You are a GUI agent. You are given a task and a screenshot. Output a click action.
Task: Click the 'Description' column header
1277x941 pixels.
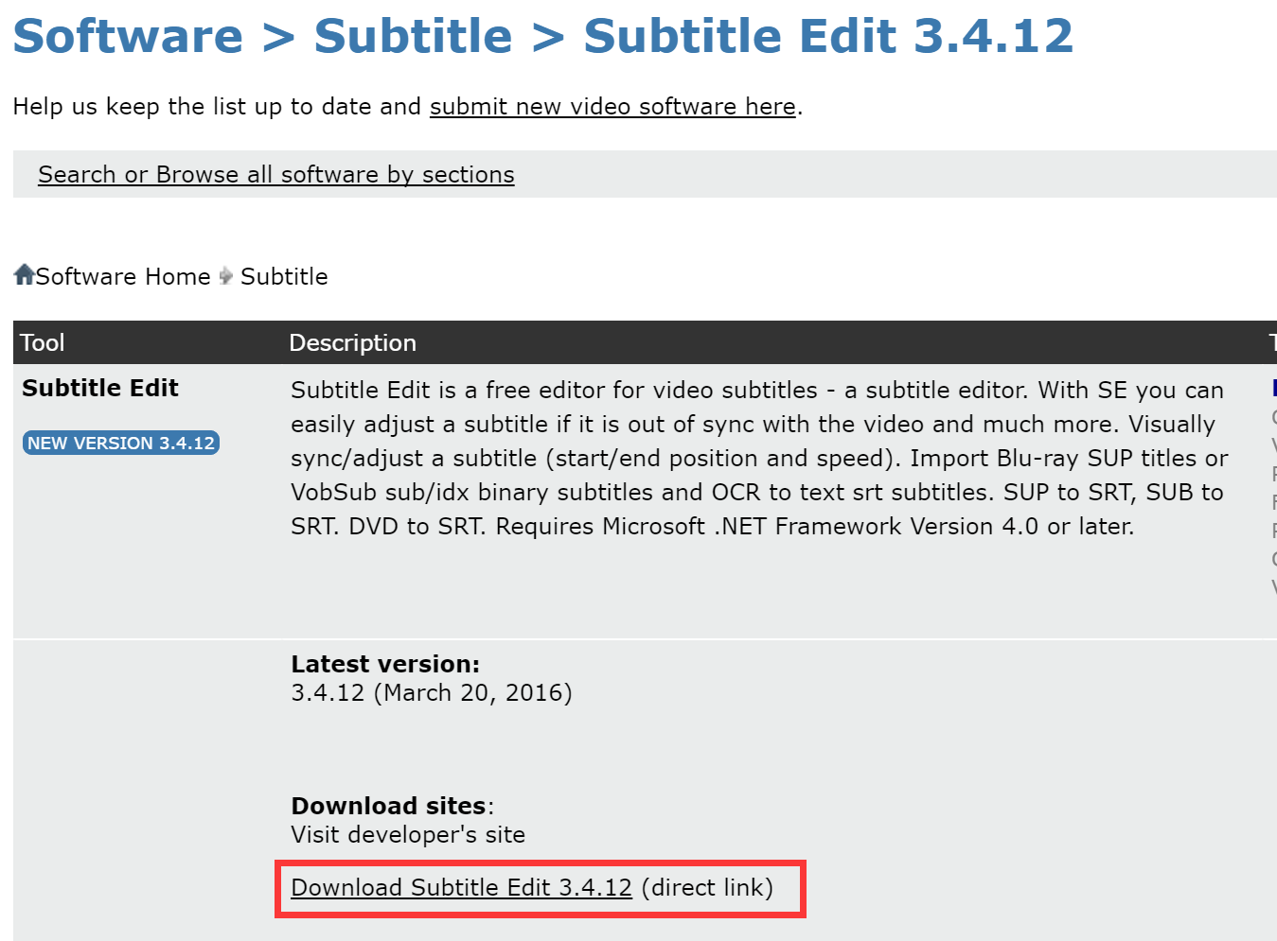(352, 343)
